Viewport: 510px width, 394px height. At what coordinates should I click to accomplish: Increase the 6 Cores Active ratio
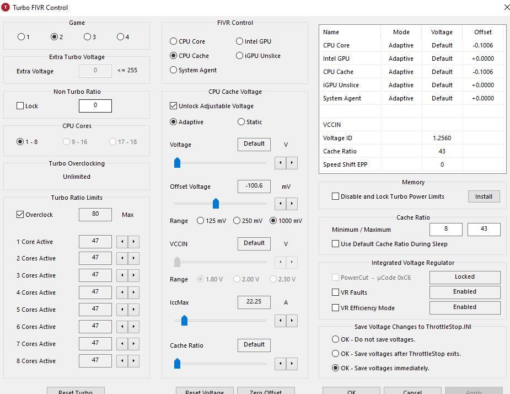[x=133, y=327]
